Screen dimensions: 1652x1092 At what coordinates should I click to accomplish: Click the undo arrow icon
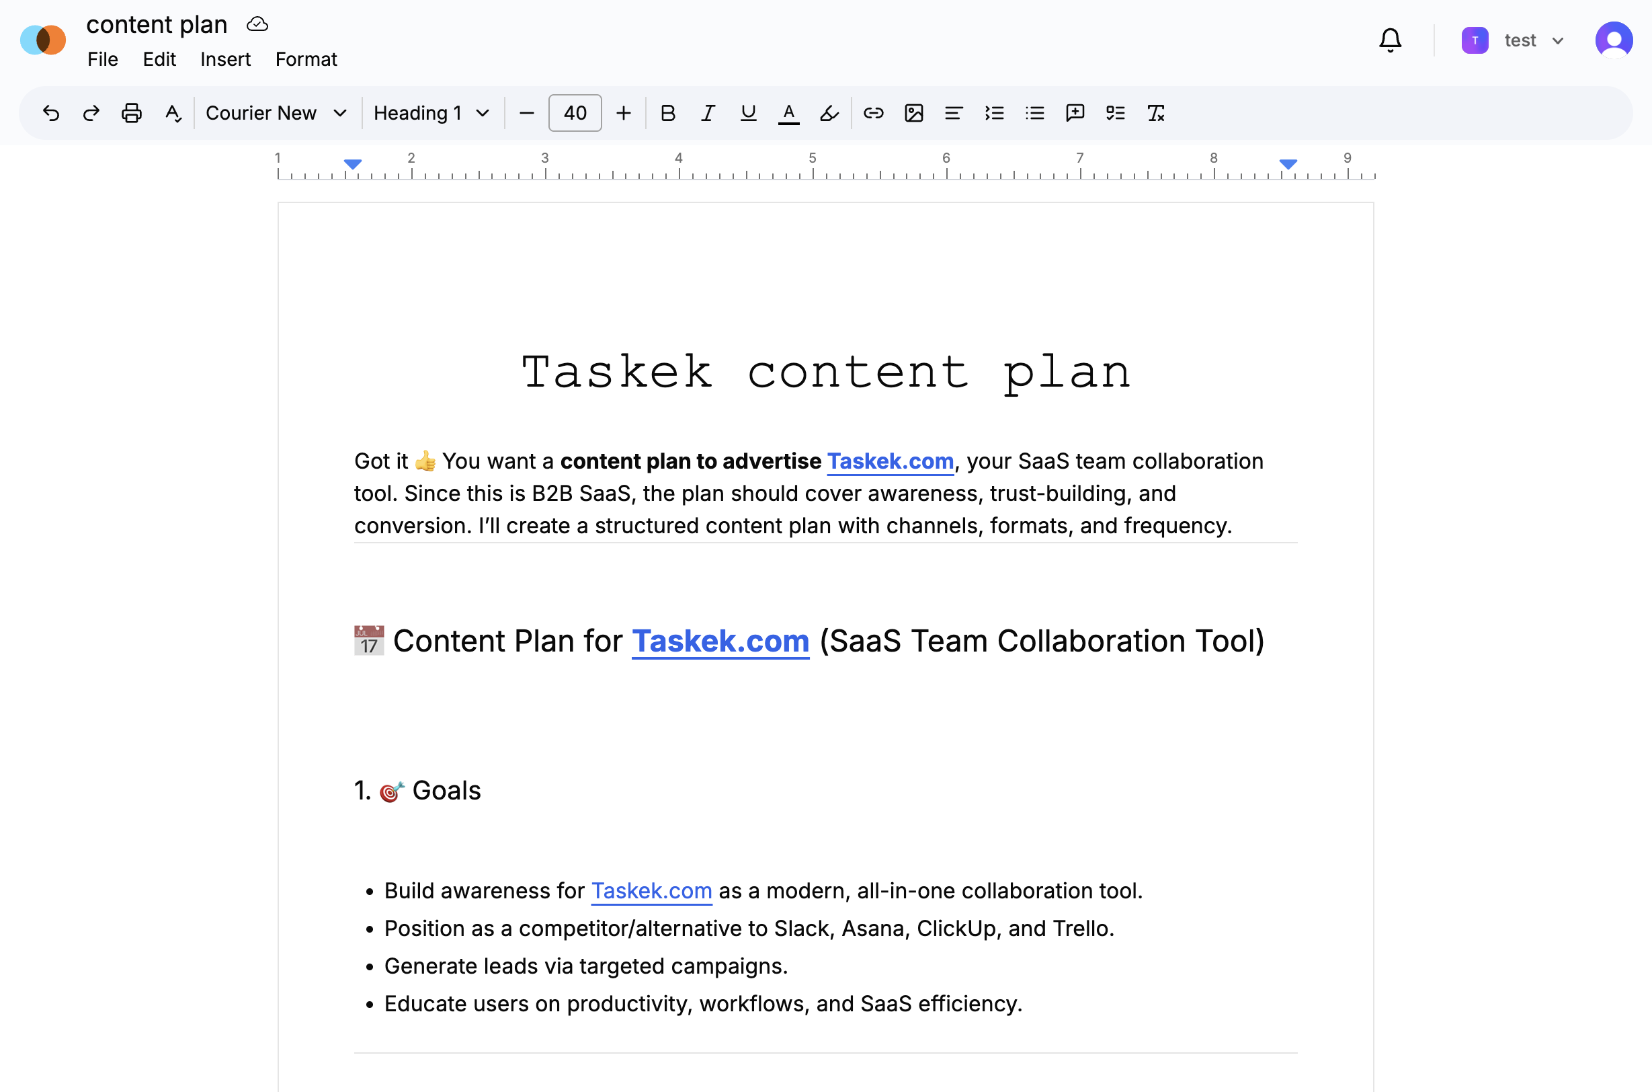coord(51,113)
